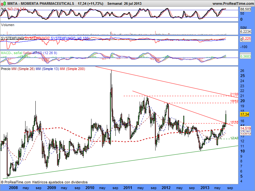255x191 pixels.
Task: Click the 15,55 horizontal level label
Action: pos(234,122)
